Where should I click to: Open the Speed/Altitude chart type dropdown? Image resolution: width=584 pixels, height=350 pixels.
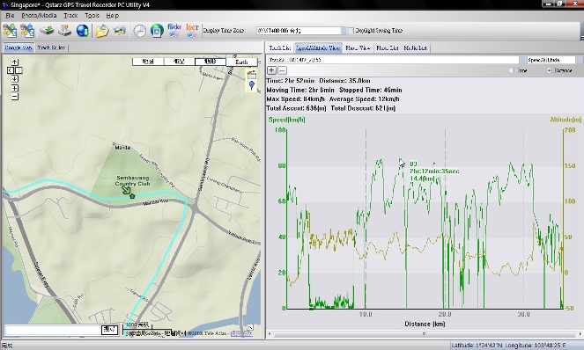(580, 60)
